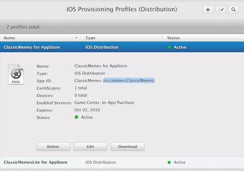The image size is (244, 171).
Task: Open search with the magnifier icon
Action: (233, 9)
